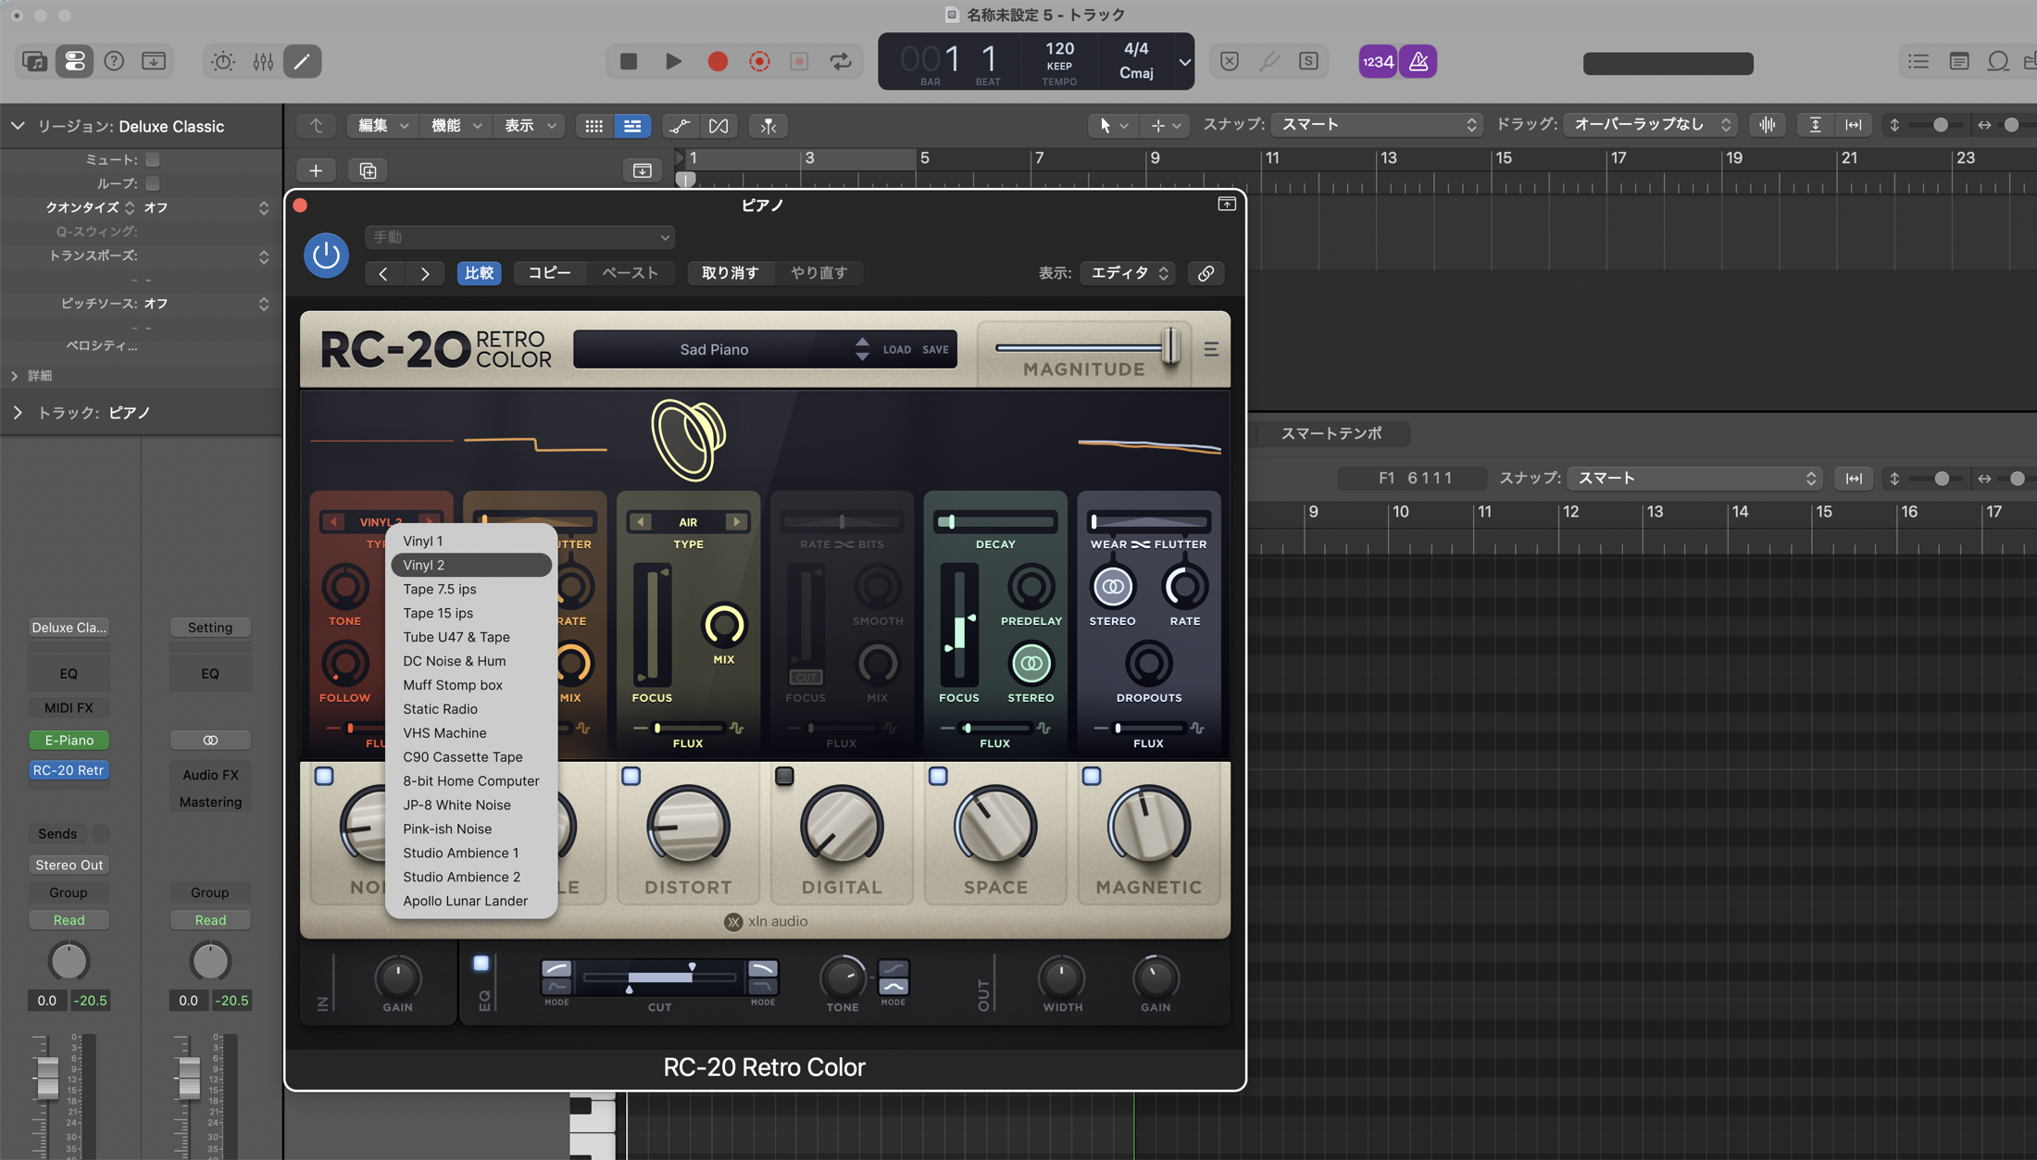Click the DISTORT amount knob
The width and height of the screenshot is (2037, 1160).
(688, 826)
